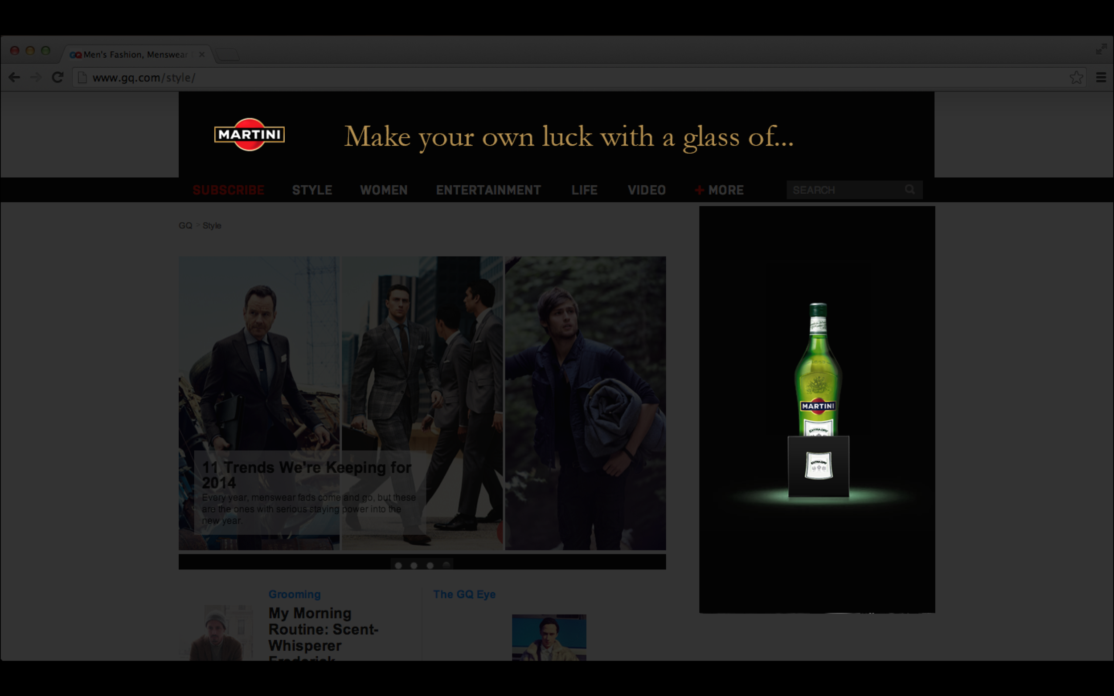This screenshot has height=696, width=1114.
Task: Click the back navigation arrow
Action: click(x=15, y=77)
